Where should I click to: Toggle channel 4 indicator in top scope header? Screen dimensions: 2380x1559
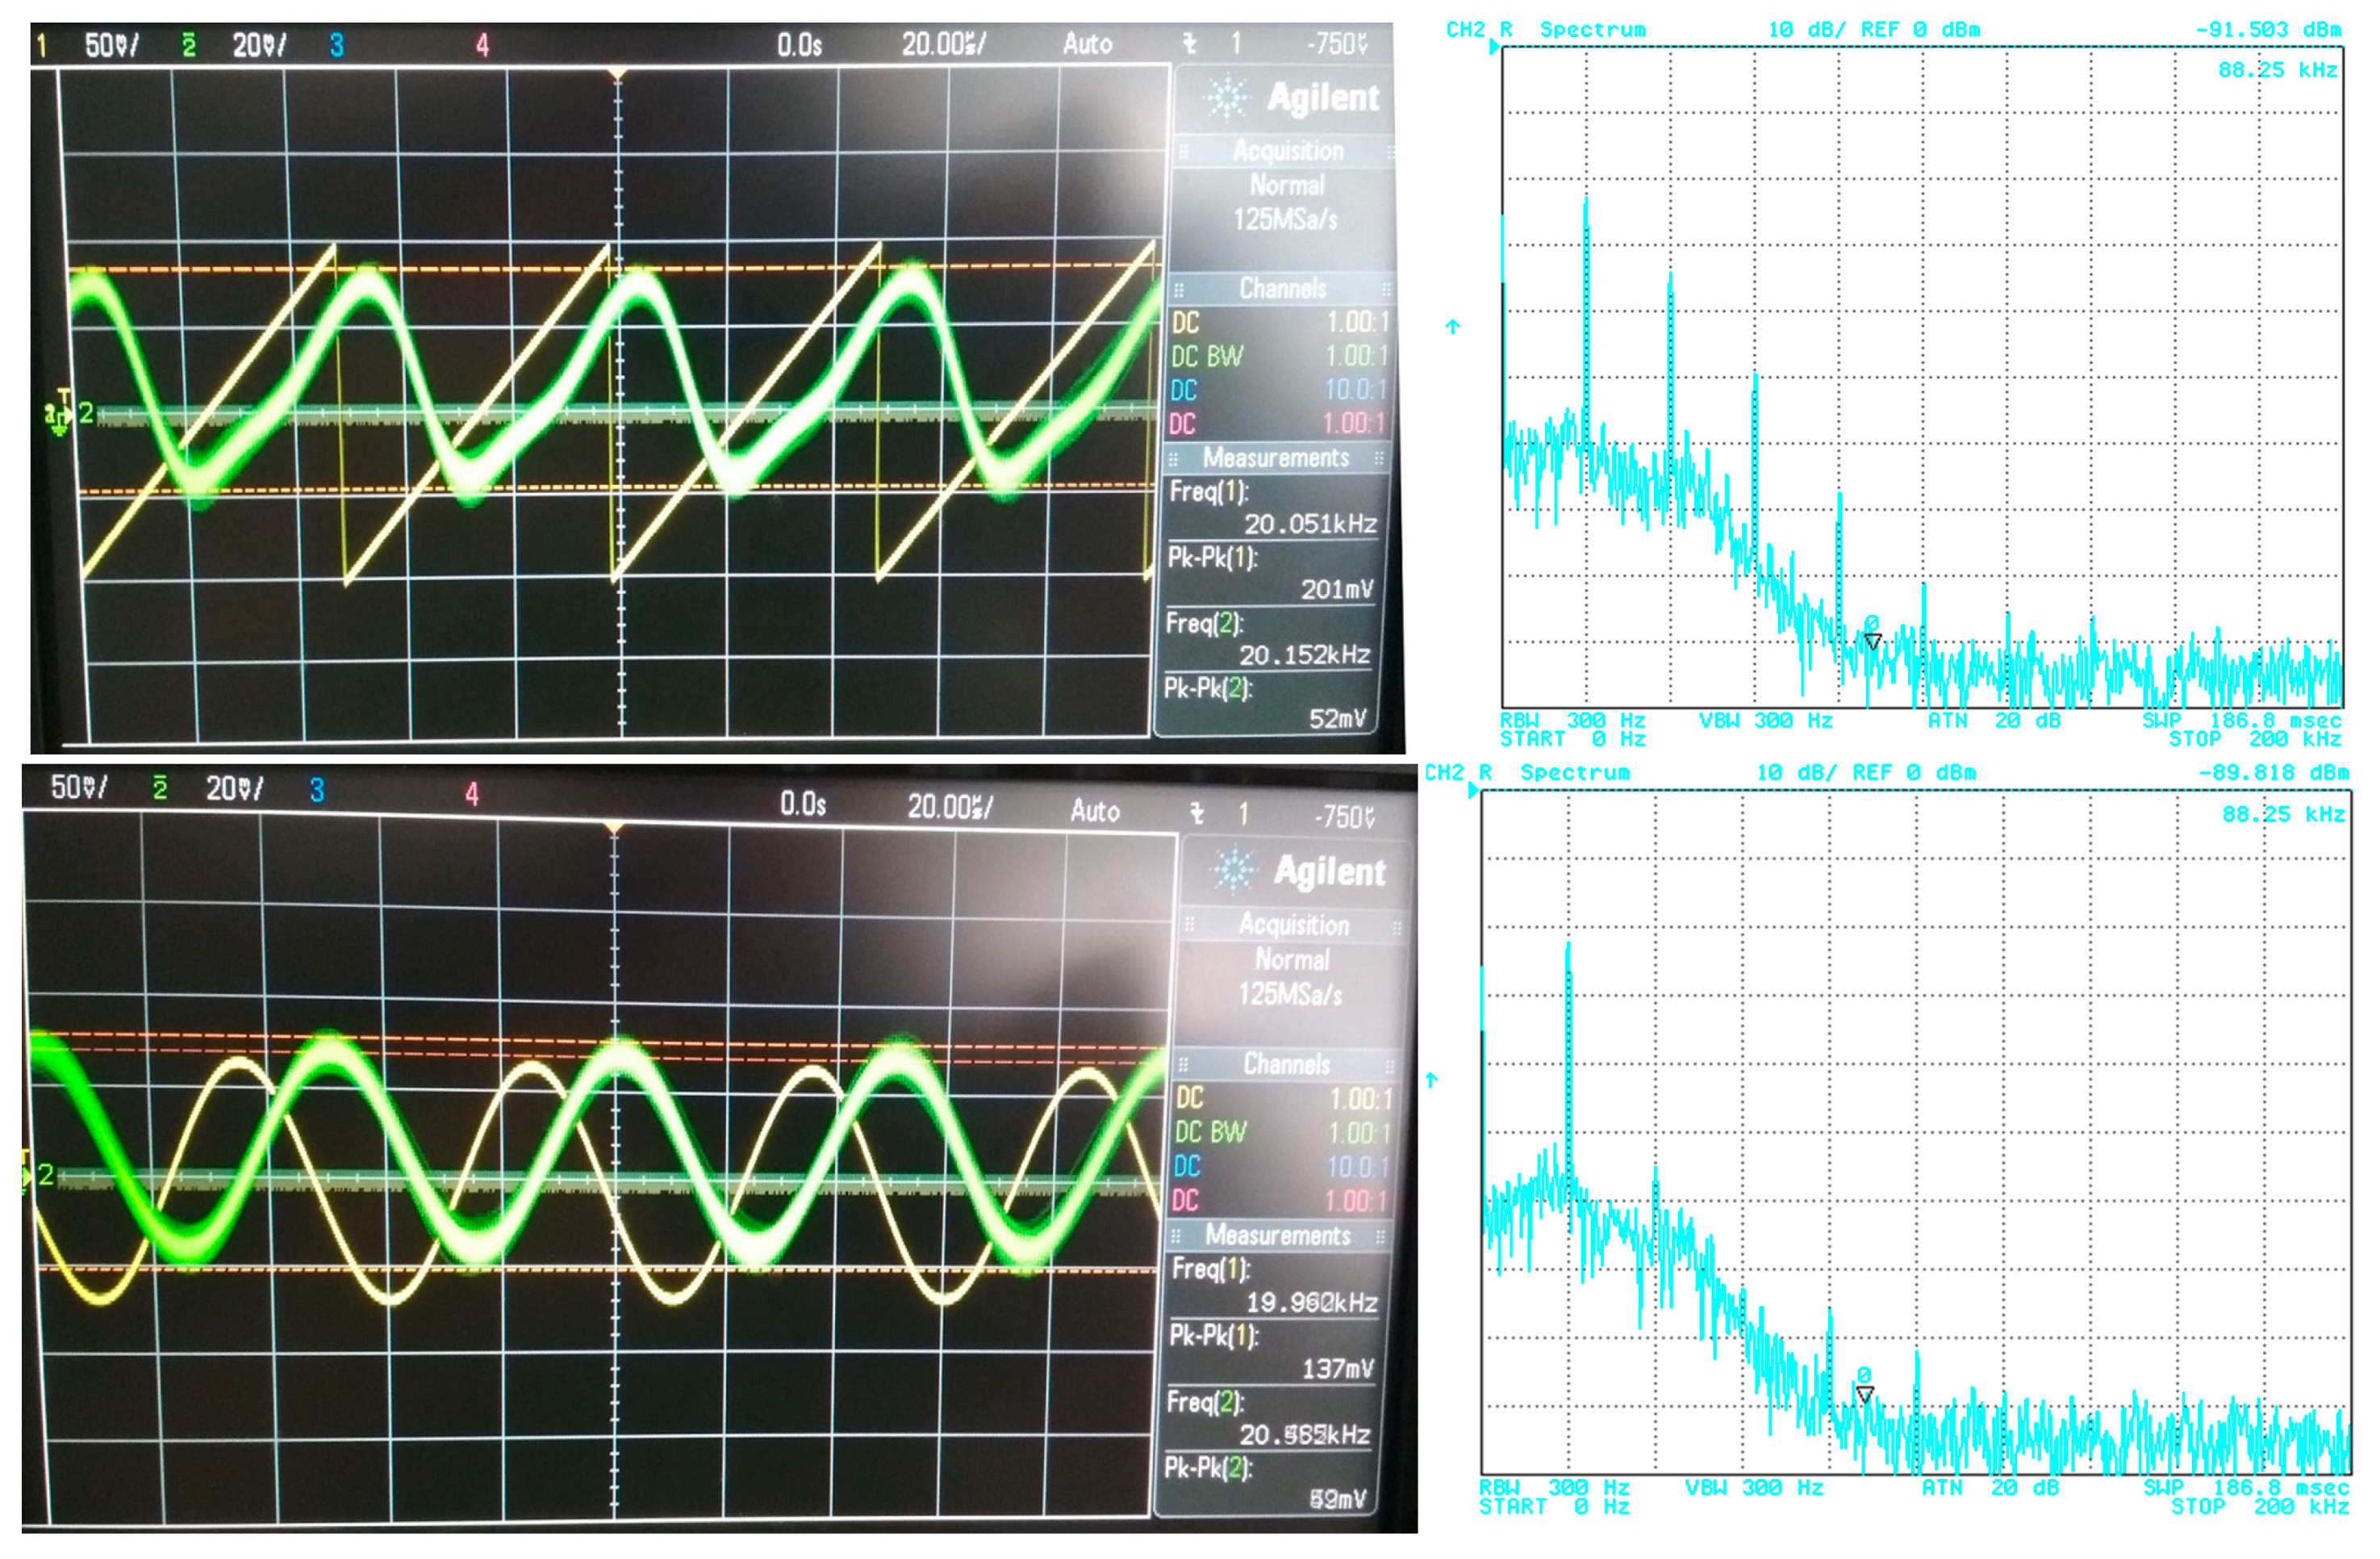[x=482, y=45]
